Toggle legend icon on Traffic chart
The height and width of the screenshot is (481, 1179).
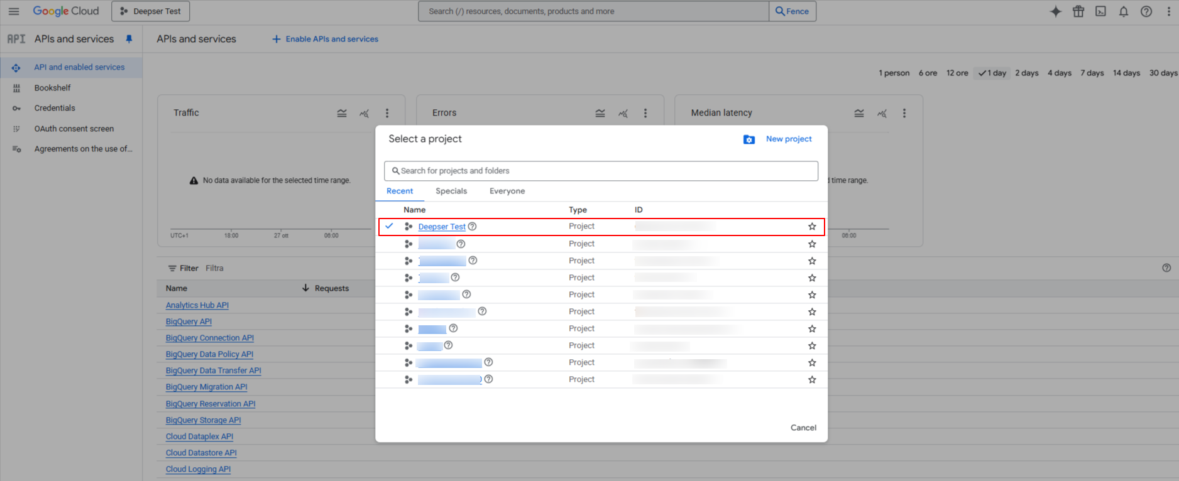[x=342, y=113]
